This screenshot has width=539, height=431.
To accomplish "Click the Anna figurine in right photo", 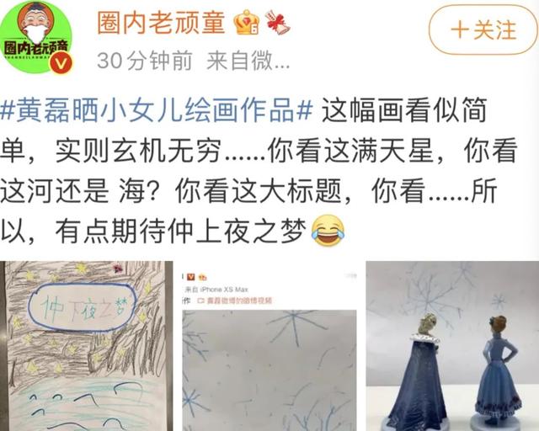I will coord(498,371).
